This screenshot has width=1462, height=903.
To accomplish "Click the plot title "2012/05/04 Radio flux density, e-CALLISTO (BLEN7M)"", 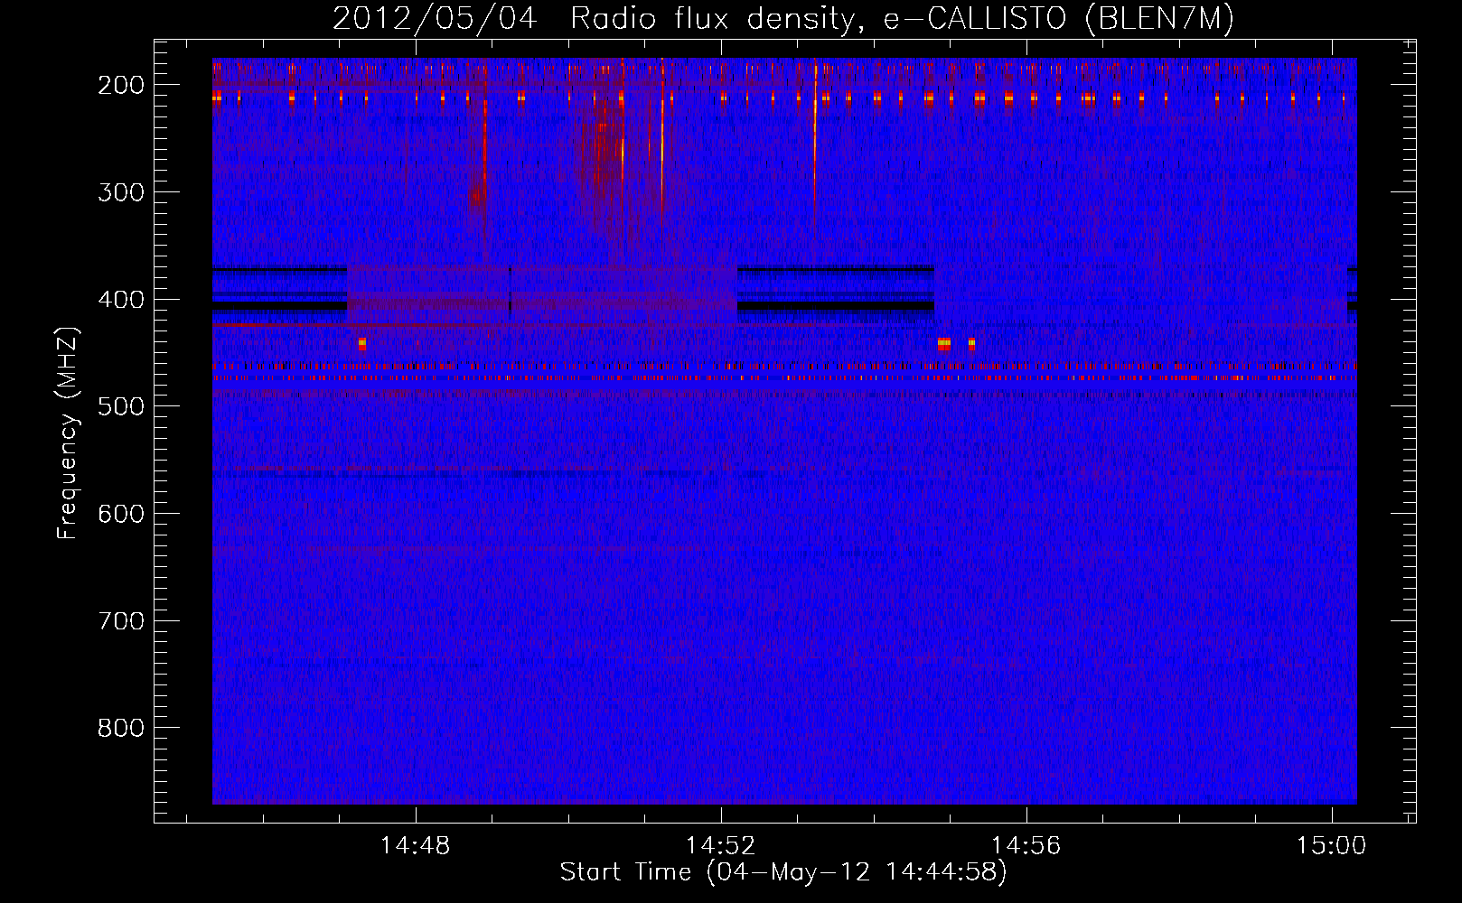I will click(783, 19).
